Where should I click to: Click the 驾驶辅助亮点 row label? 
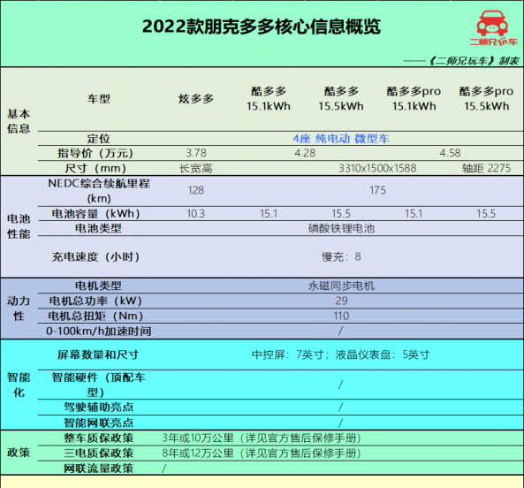point(99,408)
